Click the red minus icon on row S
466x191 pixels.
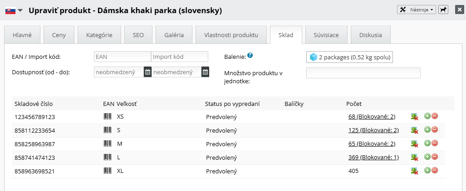[x=435, y=130]
